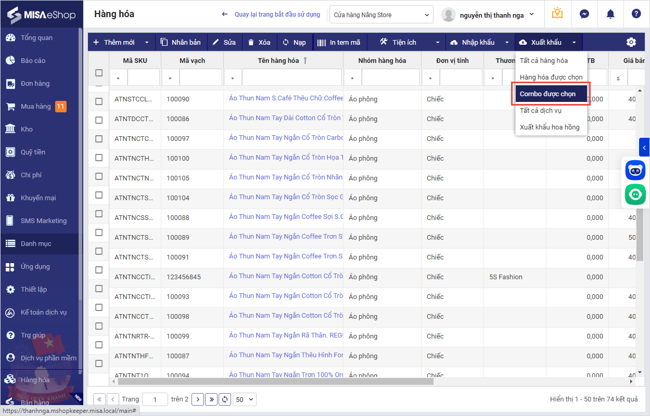Open the green support chat icon
This screenshot has height=416, width=650.
point(635,194)
